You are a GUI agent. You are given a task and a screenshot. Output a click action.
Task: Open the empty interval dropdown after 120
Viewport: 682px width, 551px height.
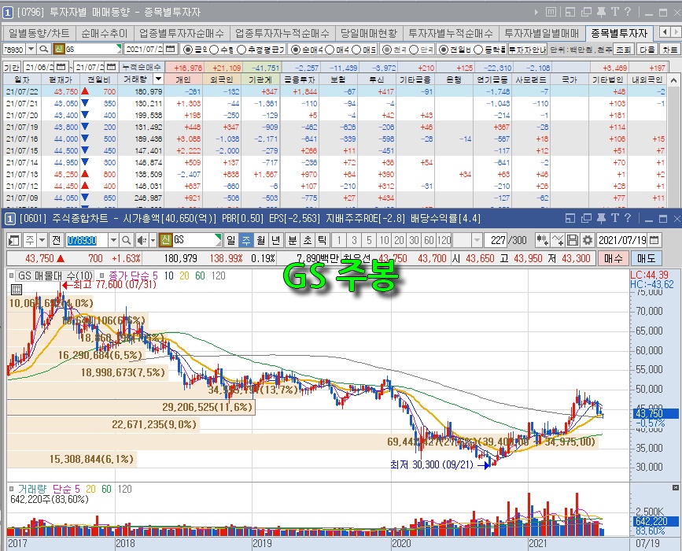tap(477, 240)
